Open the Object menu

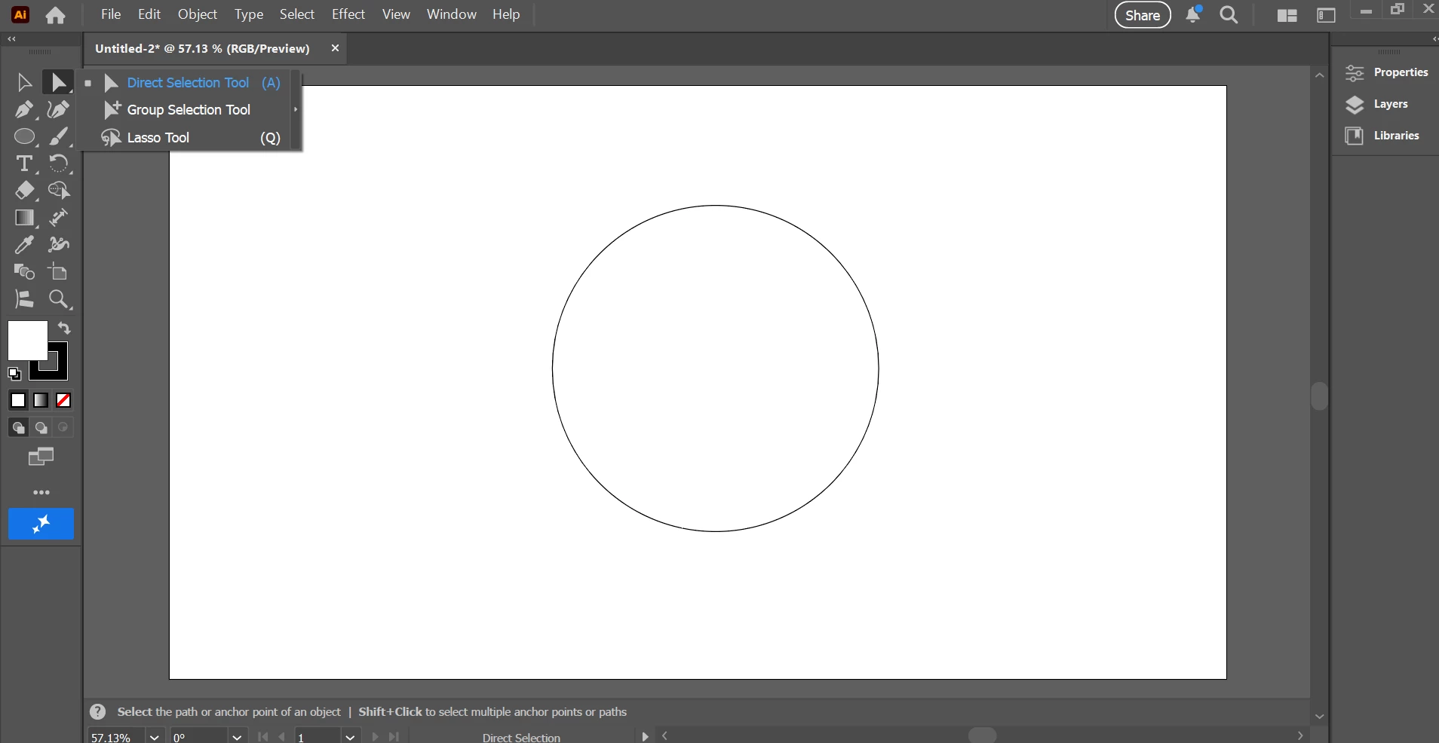tap(198, 14)
